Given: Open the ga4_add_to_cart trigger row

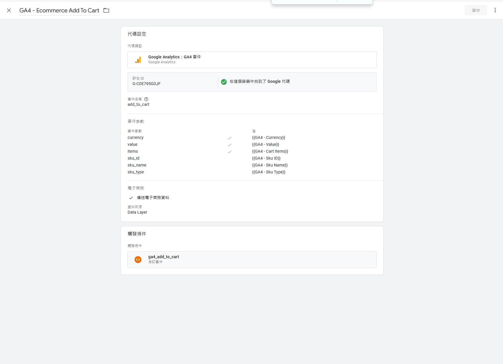Looking at the screenshot, I should (x=252, y=260).
